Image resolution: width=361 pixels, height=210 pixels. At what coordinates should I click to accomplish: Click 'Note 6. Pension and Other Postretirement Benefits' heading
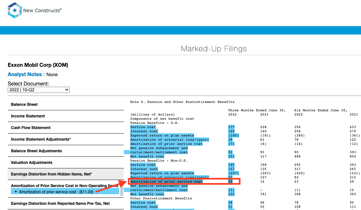(x=182, y=102)
